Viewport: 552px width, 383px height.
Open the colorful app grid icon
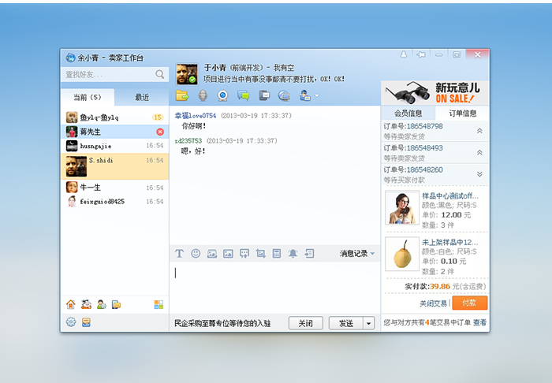tap(159, 304)
